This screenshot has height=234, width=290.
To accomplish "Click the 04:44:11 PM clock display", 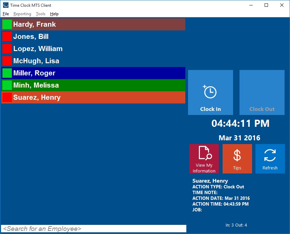I will pos(240,123).
